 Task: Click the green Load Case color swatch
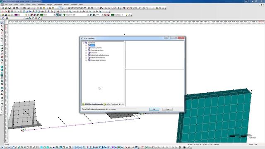click(x=112, y=15)
